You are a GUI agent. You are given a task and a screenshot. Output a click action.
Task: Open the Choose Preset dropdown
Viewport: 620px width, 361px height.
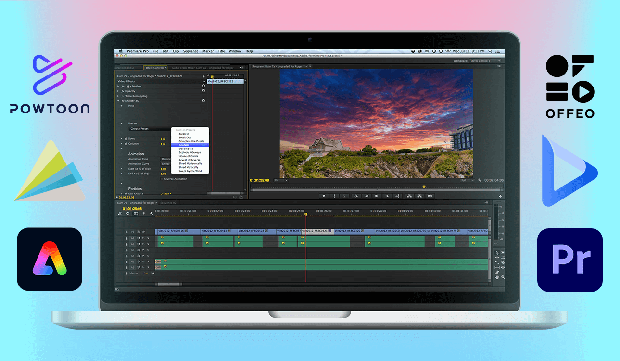pos(150,129)
